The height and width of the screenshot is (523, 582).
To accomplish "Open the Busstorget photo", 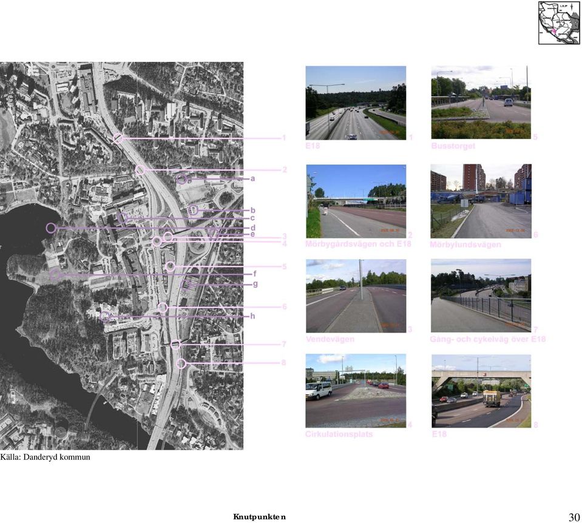I will click(481, 103).
